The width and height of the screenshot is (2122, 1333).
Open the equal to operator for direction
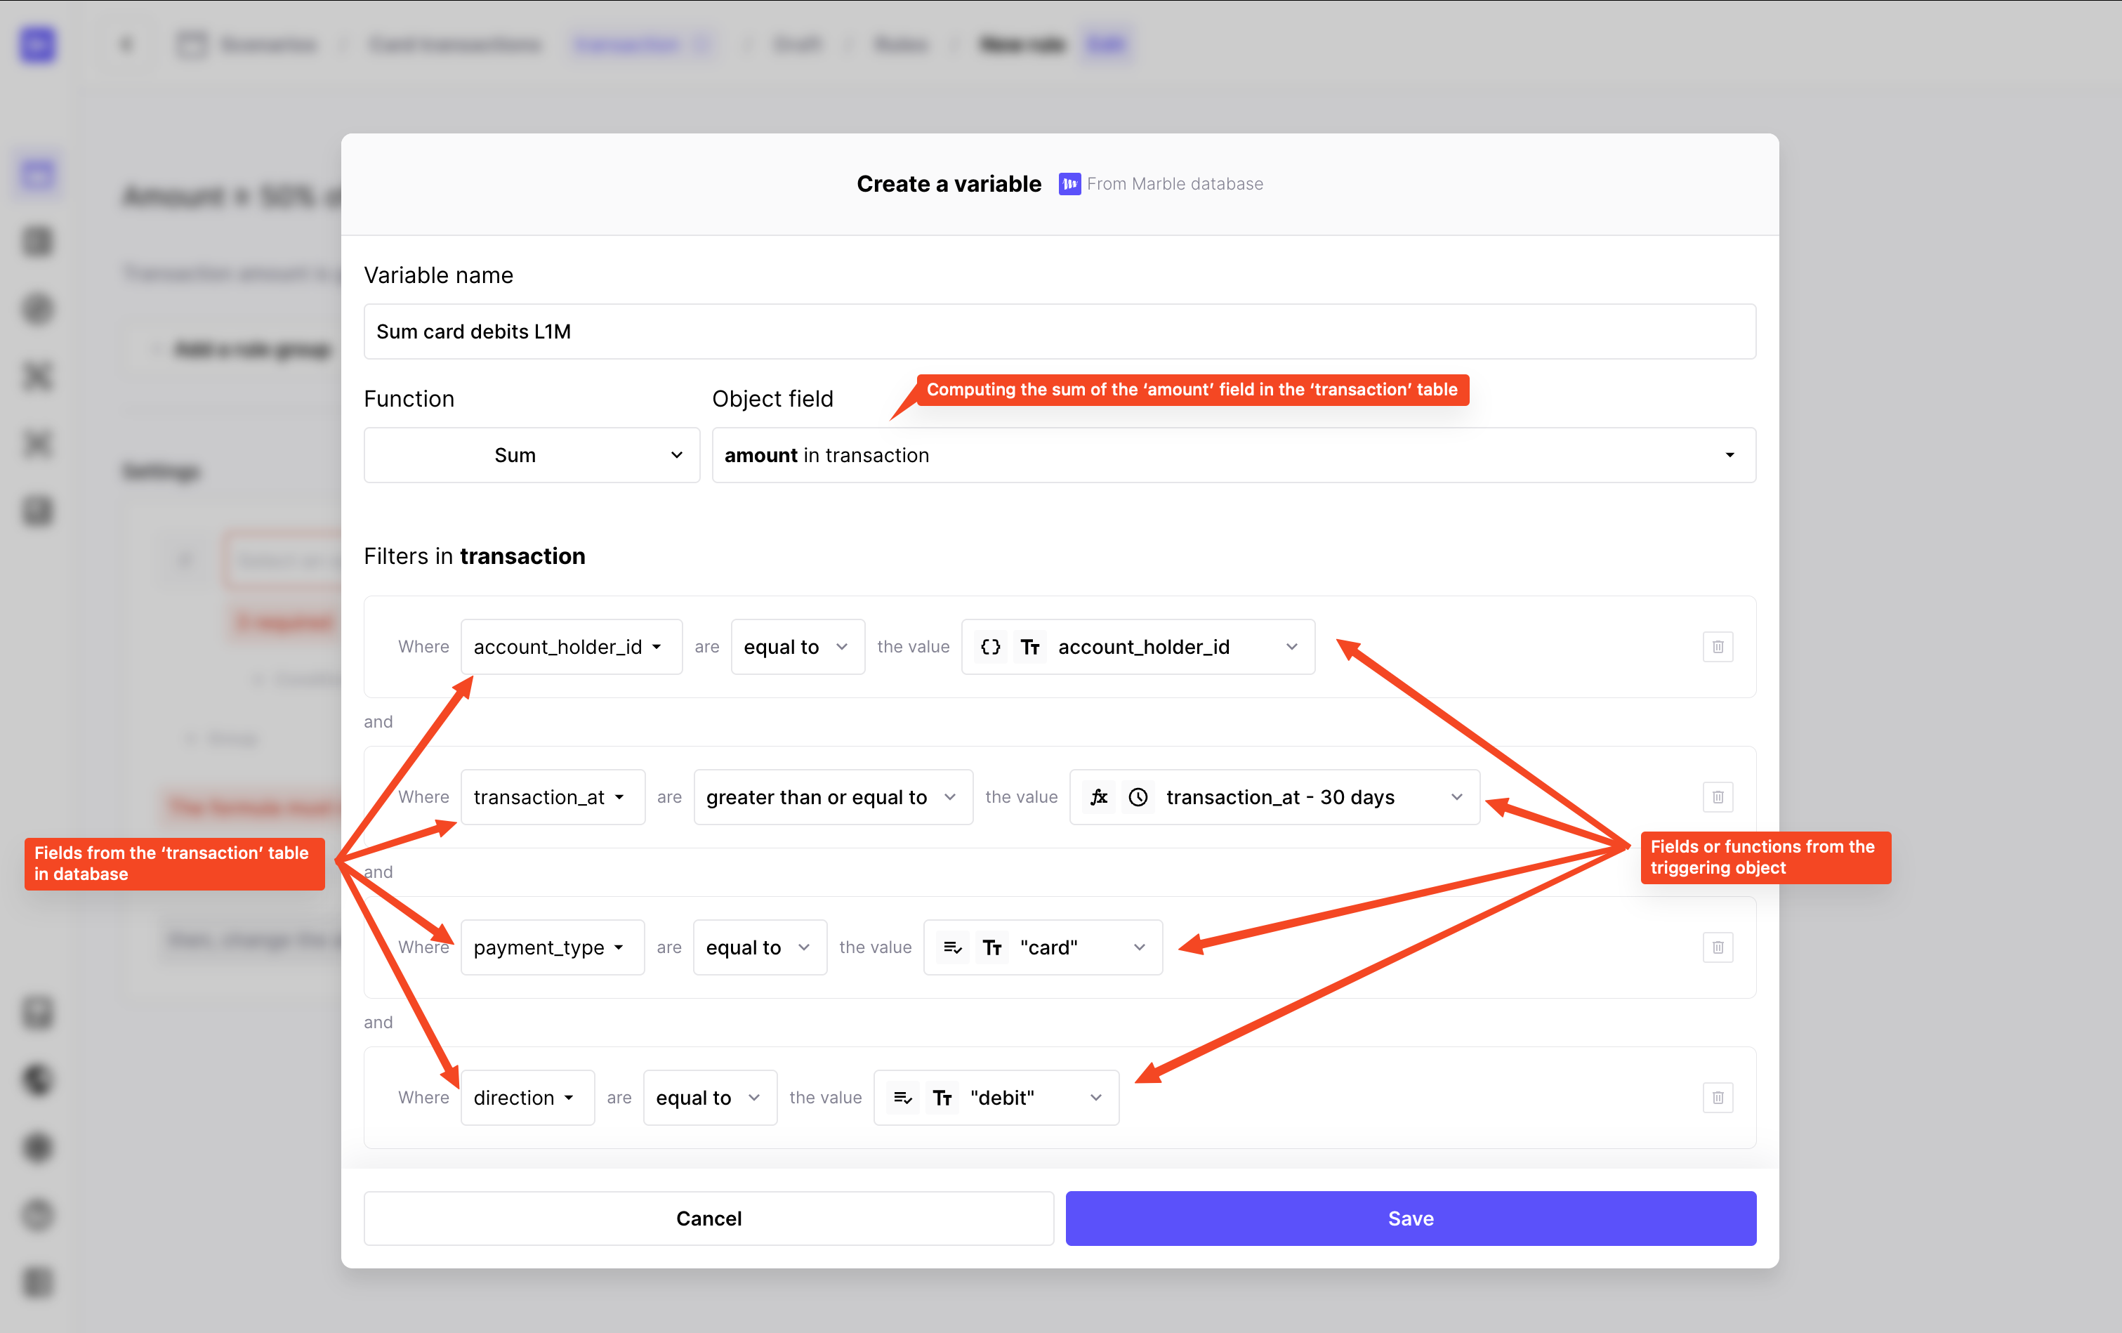(x=709, y=1098)
